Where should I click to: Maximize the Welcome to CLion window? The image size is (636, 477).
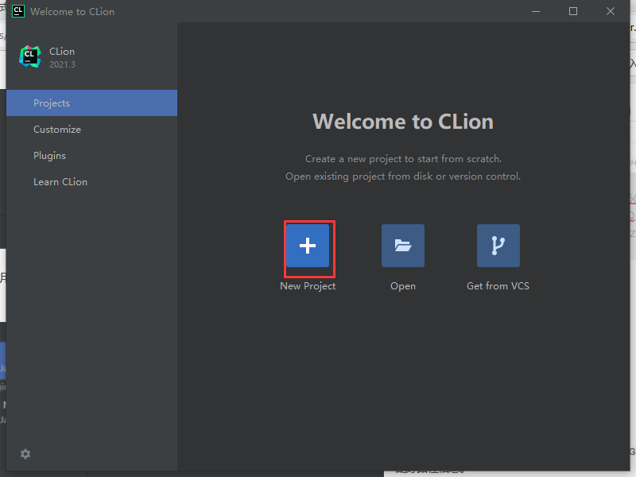(573, 11)
